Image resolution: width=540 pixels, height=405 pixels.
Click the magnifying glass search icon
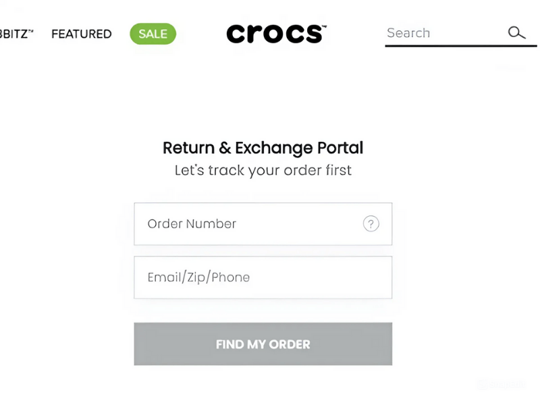[x=517, y=32]
